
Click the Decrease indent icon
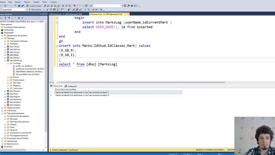pos(93,9)
